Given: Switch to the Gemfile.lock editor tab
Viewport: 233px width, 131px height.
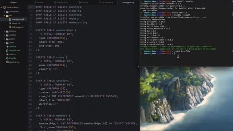Looking at the screenshot, I should pos(61,3).
